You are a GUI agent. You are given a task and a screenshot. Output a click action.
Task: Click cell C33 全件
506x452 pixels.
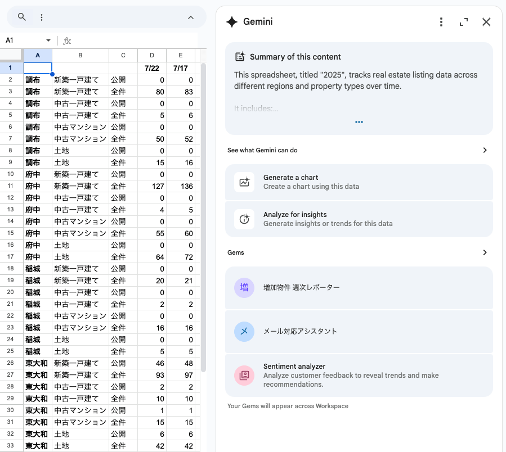pyautogui.click(x=123, y=446)
